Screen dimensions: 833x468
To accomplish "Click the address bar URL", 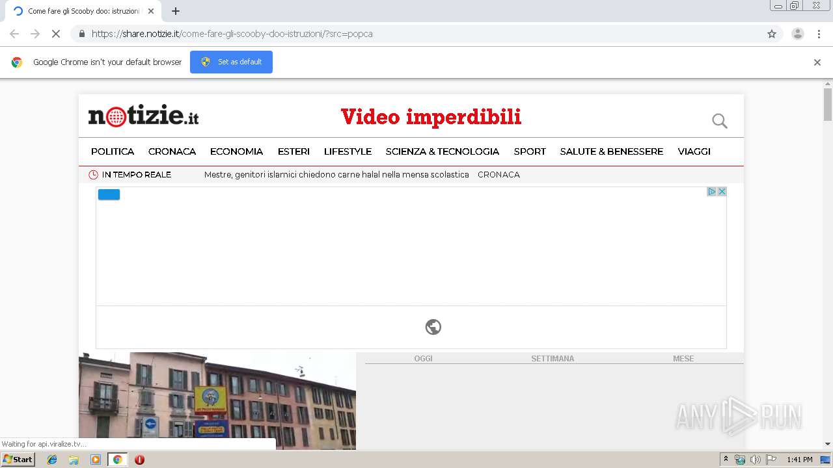I will coord(232,34).
